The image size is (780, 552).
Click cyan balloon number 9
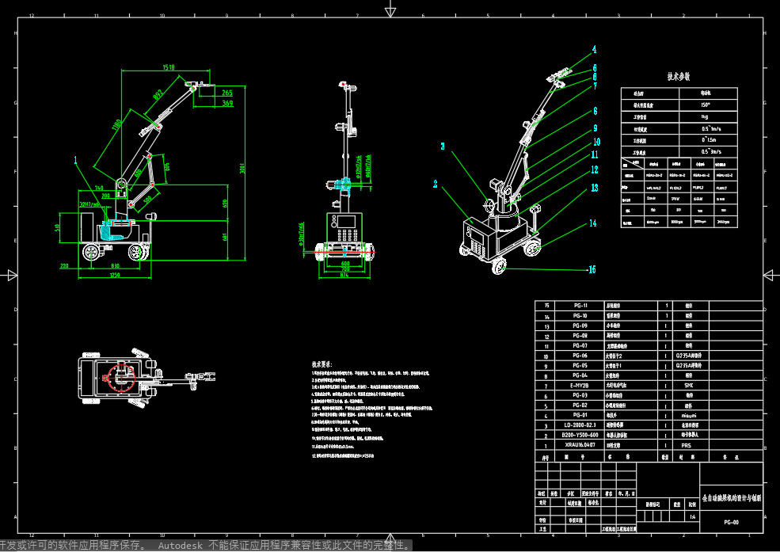pos(595,128)
